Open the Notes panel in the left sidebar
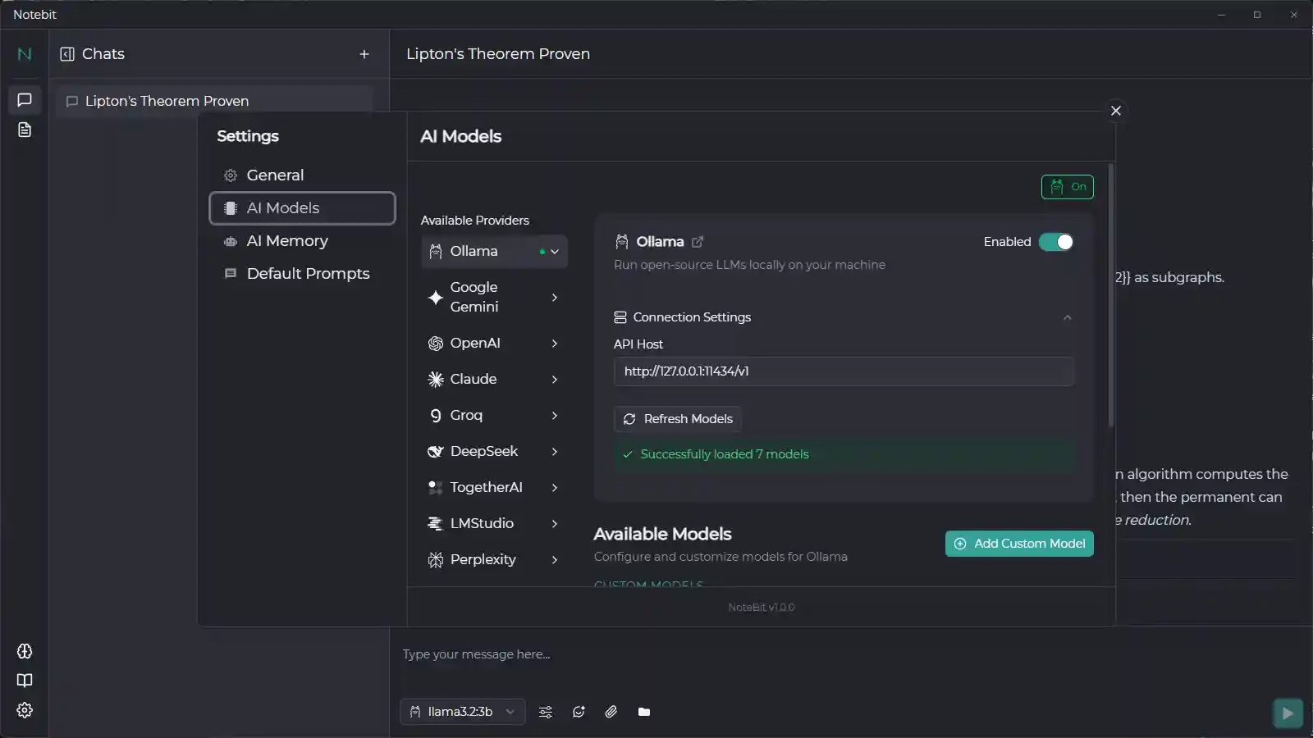1313x738 pixels. click(24, 130)
